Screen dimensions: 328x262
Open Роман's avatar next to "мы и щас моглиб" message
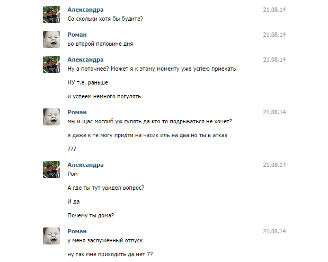[51, 117]
